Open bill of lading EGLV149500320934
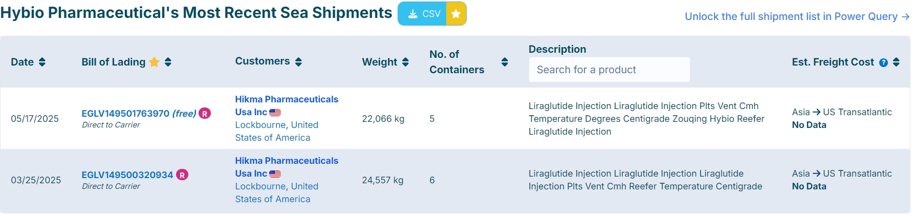This screenshot has height=216, width=914. point(127,175)
